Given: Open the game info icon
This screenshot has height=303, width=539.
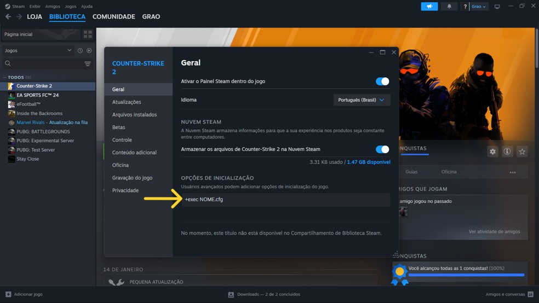Looking at the screenshot, I should tap(507, 151).
